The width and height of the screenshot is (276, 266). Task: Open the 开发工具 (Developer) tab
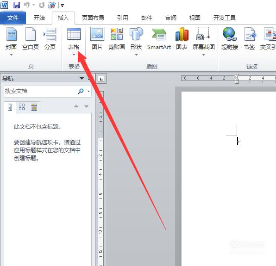225,18
